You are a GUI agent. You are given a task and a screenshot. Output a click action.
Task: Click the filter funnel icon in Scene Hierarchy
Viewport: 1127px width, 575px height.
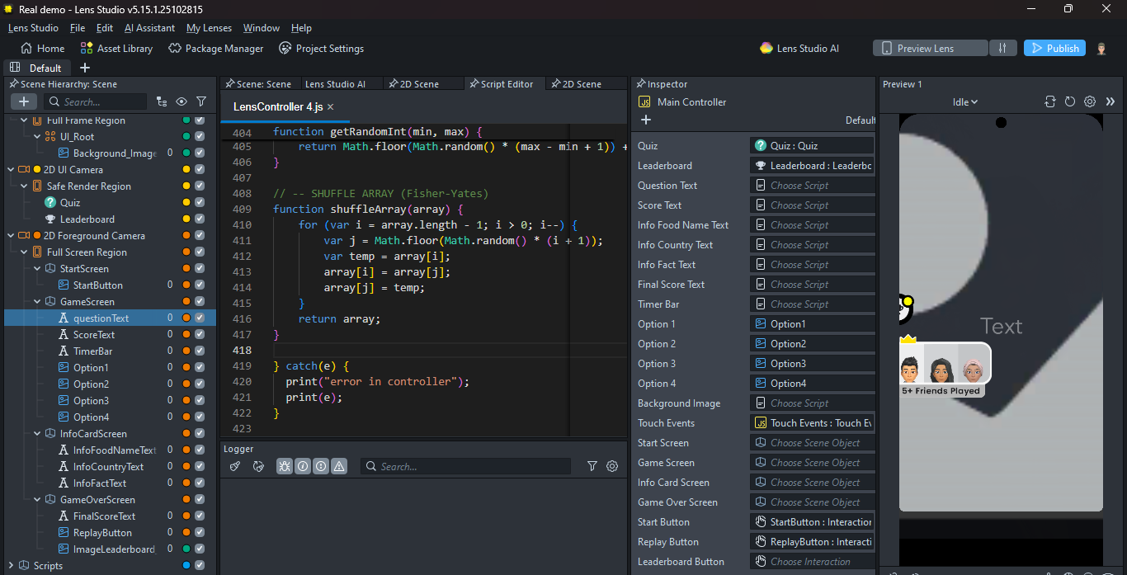coord(201,101)
